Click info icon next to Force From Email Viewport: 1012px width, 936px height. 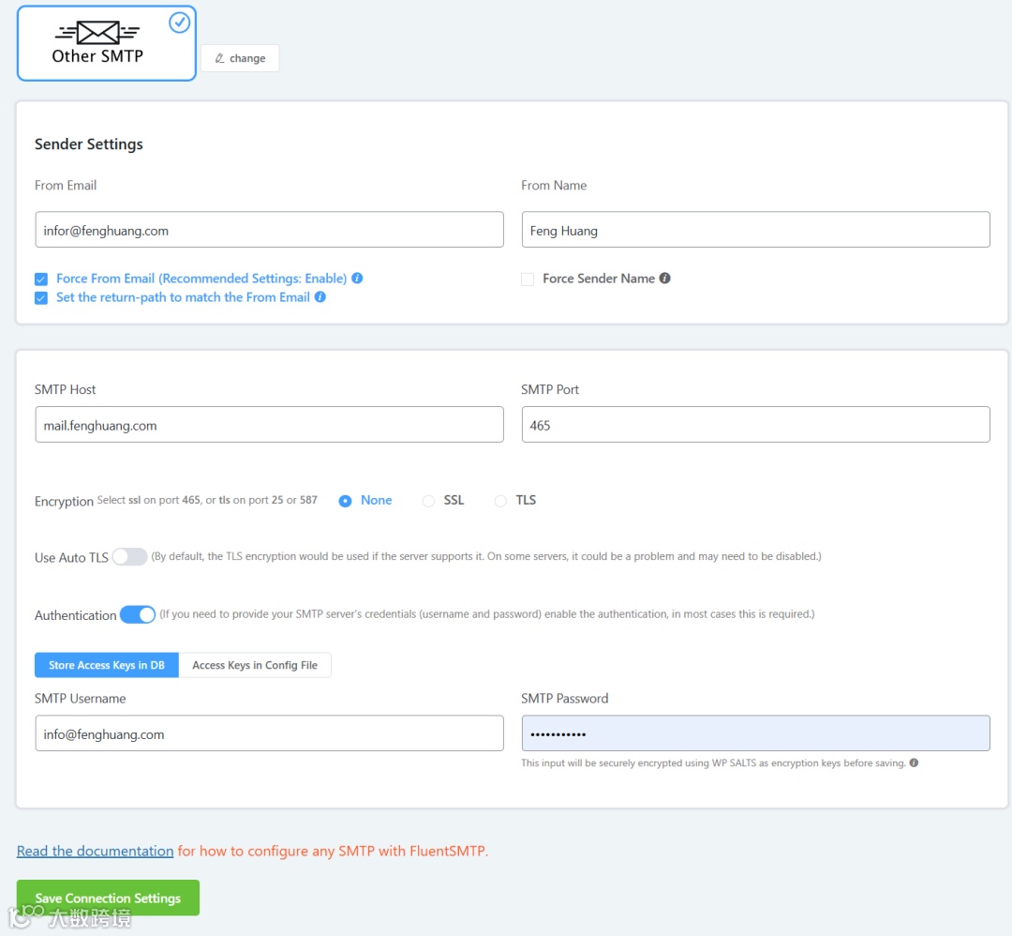(x=357, y=279)
